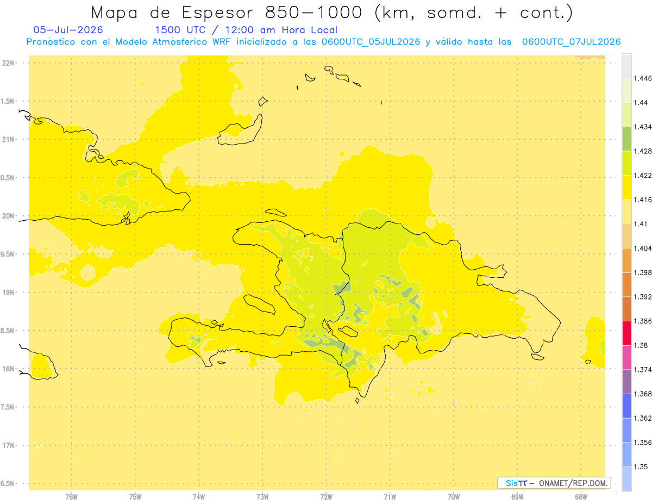Click the longitude label '71W'
This screenshot has width=652, height=504.
pyautogui.click(x=390, y=496)
